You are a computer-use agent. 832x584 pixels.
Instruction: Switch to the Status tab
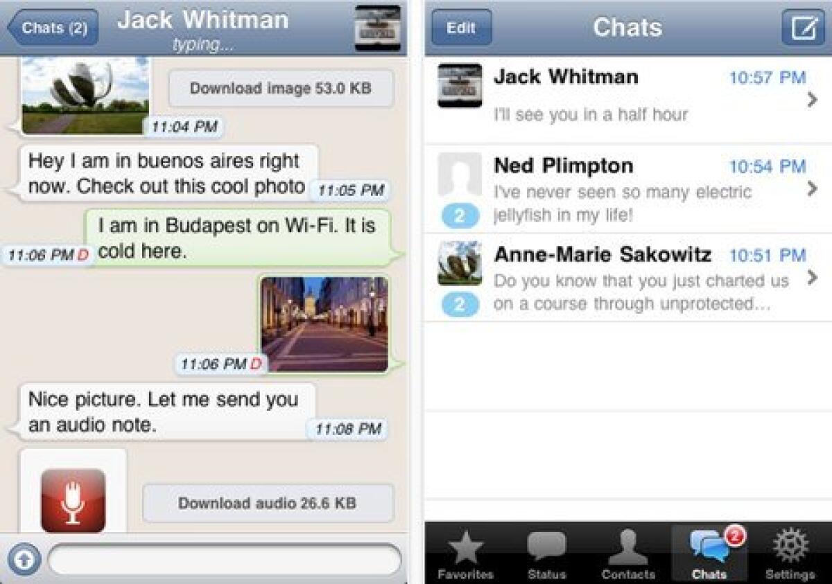(546, 554)
